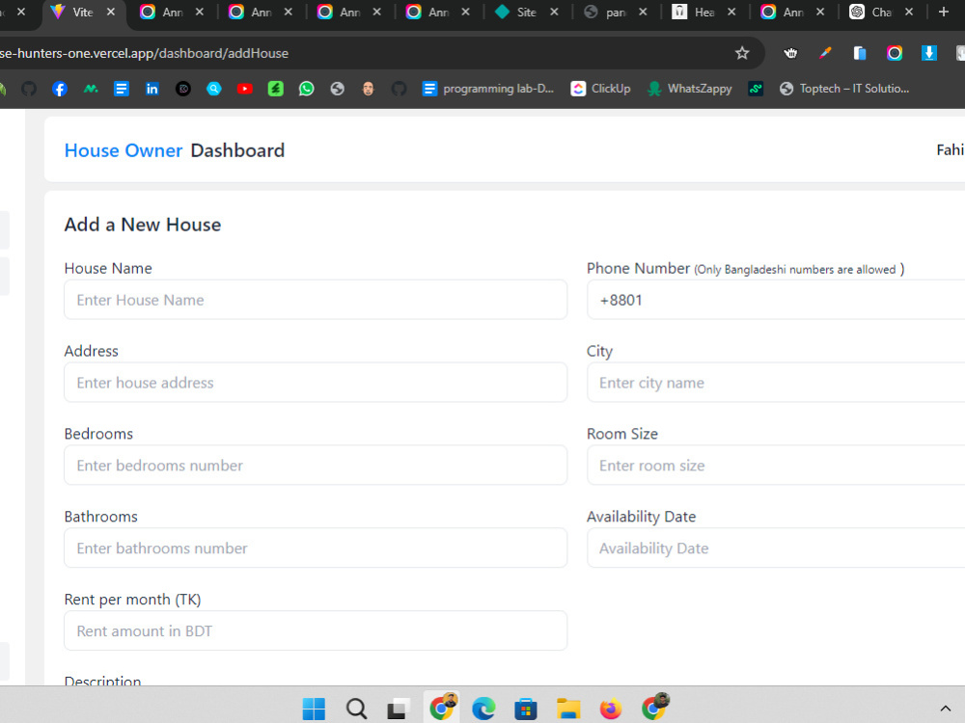Viewport: 965px width, 723px height.
Task: Close the Site tab
Action: click(554, 12)
